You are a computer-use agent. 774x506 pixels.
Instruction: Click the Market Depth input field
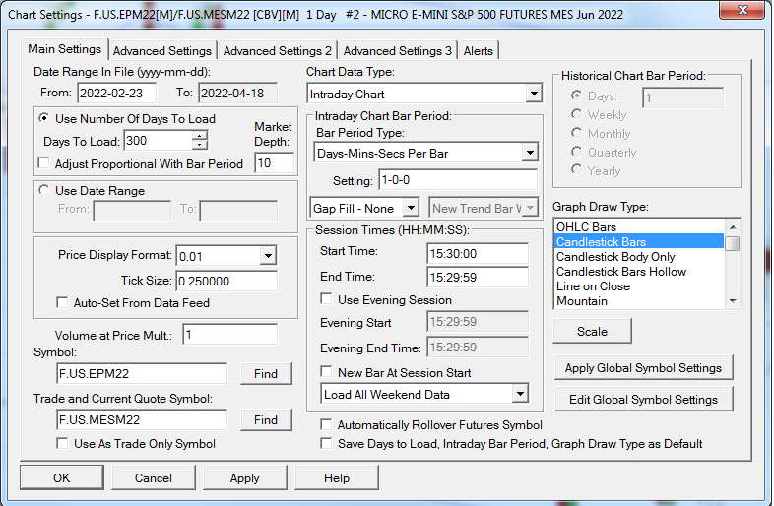point(274,162)
